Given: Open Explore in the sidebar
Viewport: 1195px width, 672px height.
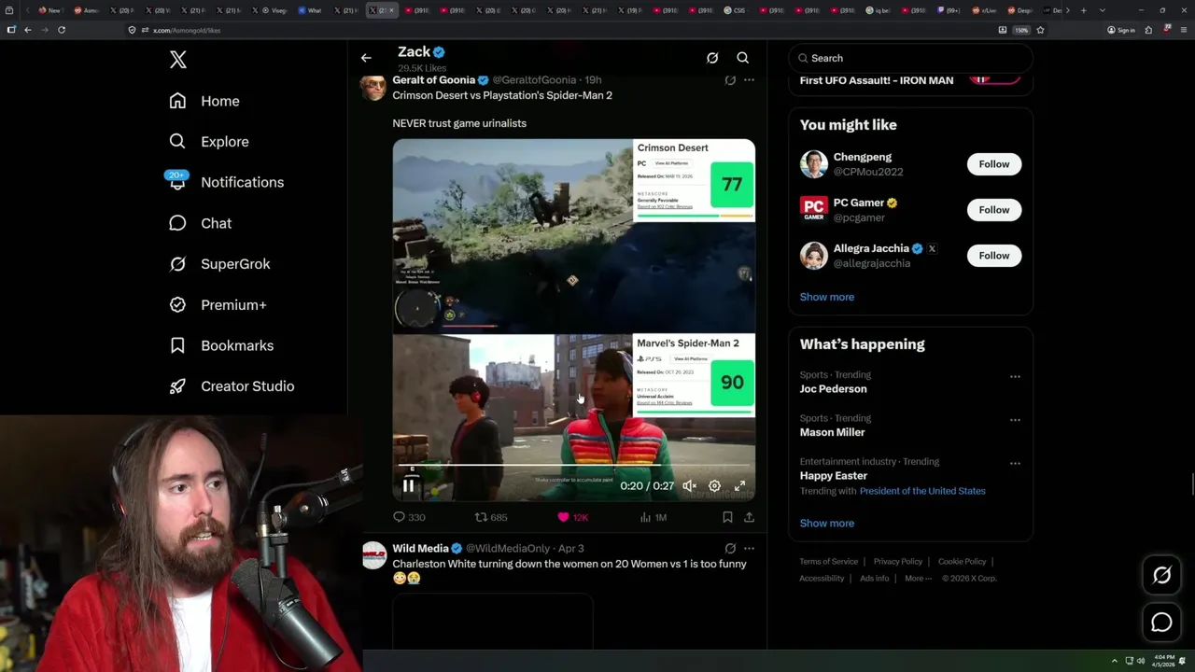Looking at the screenshot, I should (x=209, y=142).
